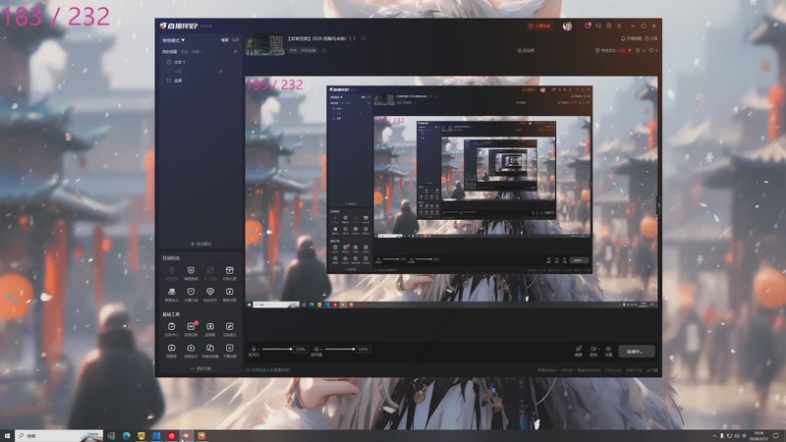Click the bell icon for 开播提醒
This screenshot has width=786, height=442.
click(623, 38)
